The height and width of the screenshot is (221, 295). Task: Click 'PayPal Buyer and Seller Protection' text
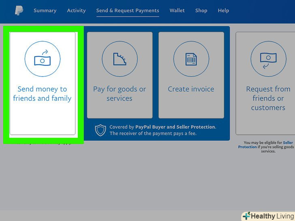tap(175, 127)
